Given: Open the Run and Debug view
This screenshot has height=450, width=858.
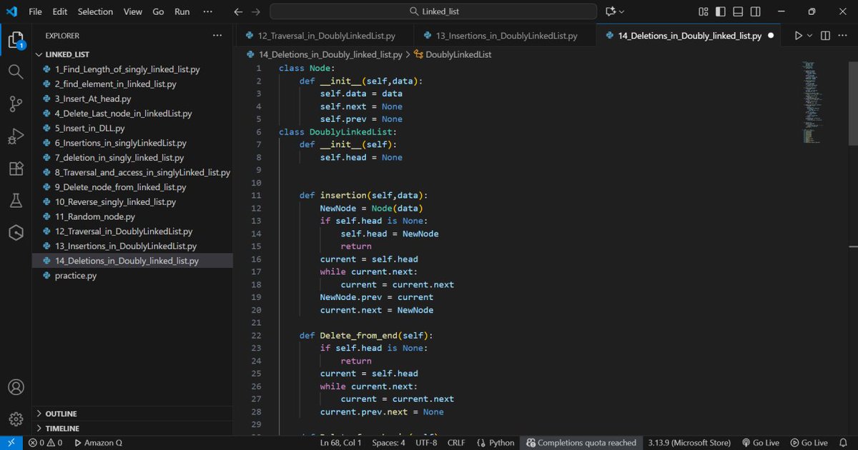Looking at the screenshot, I should [16, 136].
